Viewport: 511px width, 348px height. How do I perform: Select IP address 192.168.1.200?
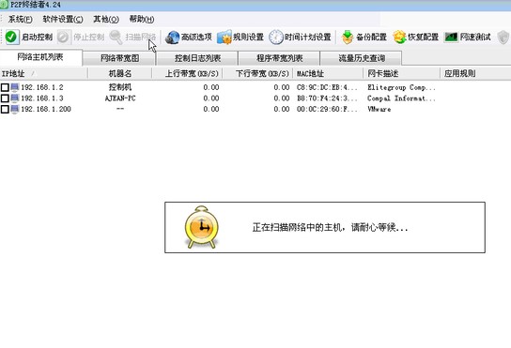(x=46, y=109)
